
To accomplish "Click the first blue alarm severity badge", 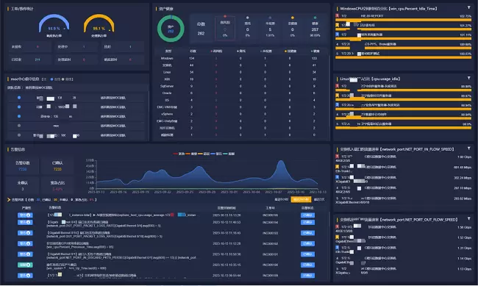I will pos(25,215).
